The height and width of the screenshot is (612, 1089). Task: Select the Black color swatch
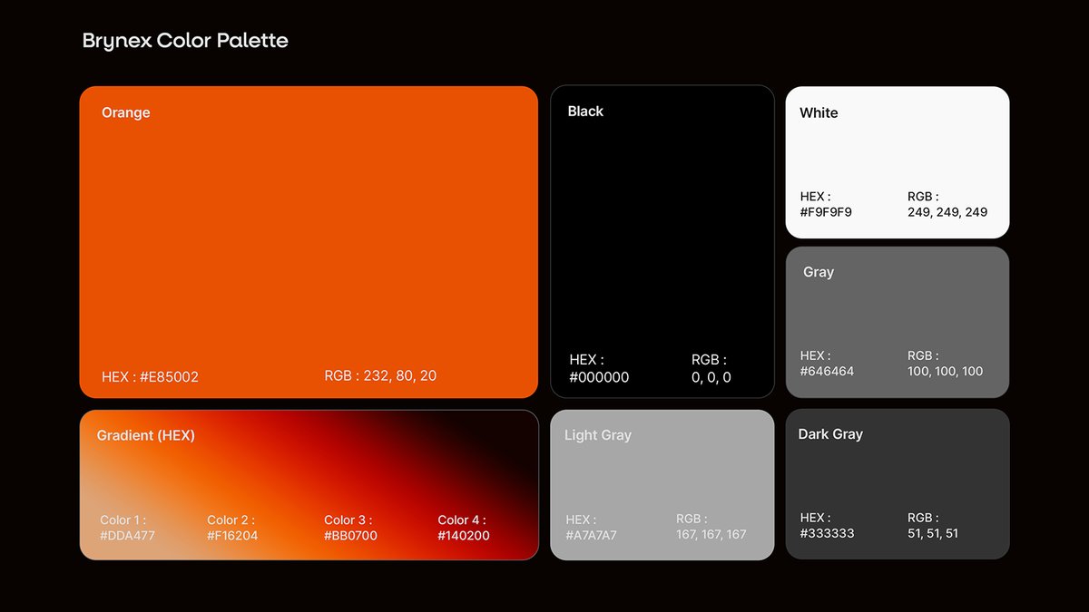[x=662, y=241]
